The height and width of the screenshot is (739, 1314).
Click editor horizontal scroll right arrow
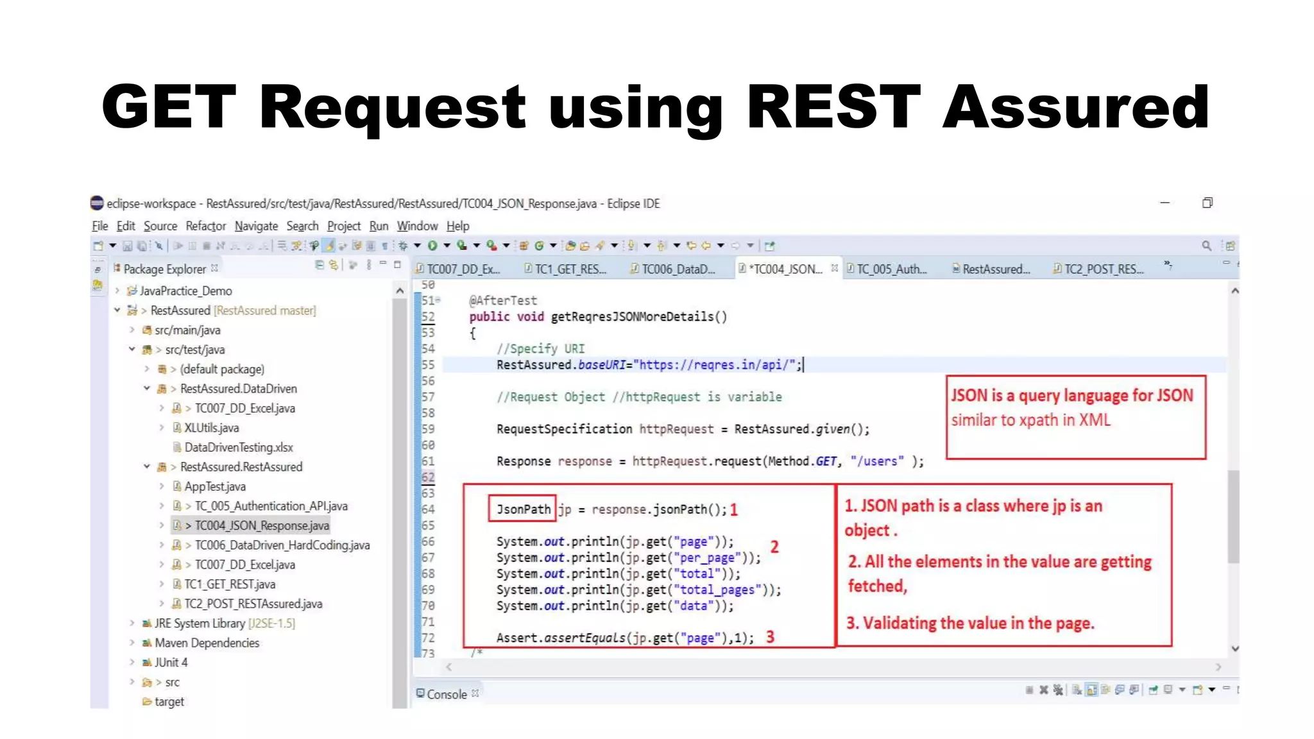coord(1218,667)
